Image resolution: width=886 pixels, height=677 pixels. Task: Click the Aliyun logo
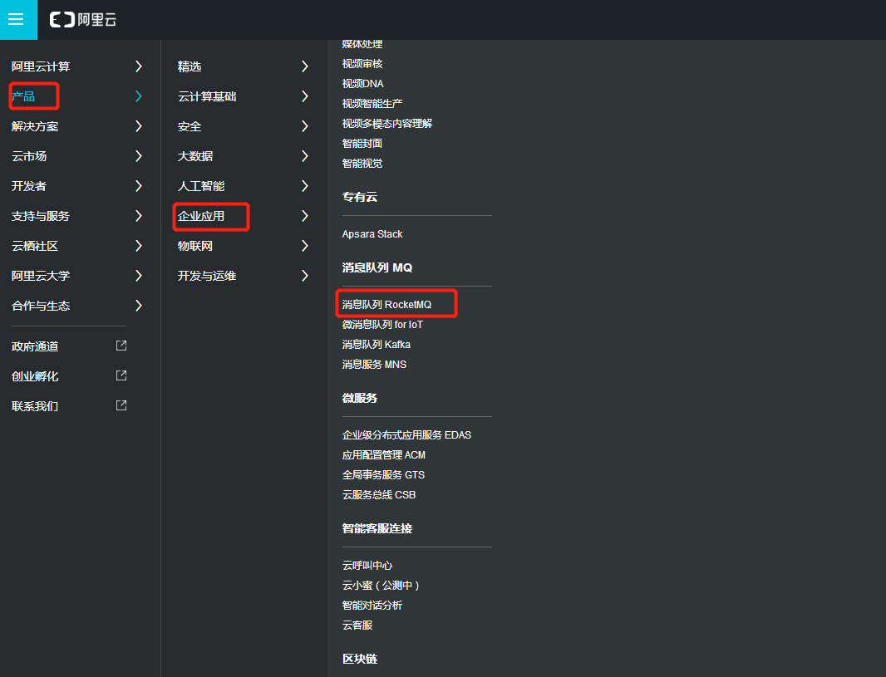pyautogui.click(x=83, y=20)
